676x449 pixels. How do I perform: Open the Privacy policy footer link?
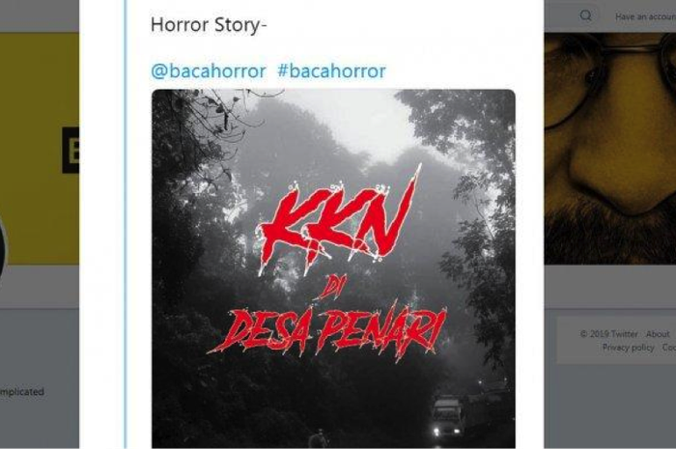tap(628, 348)
